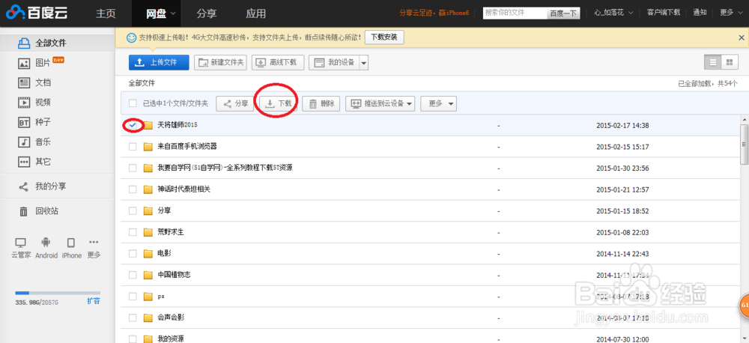Click the 搜索你的文件 search field
Screen dimensions: 749x343
[x=515, y=13]
